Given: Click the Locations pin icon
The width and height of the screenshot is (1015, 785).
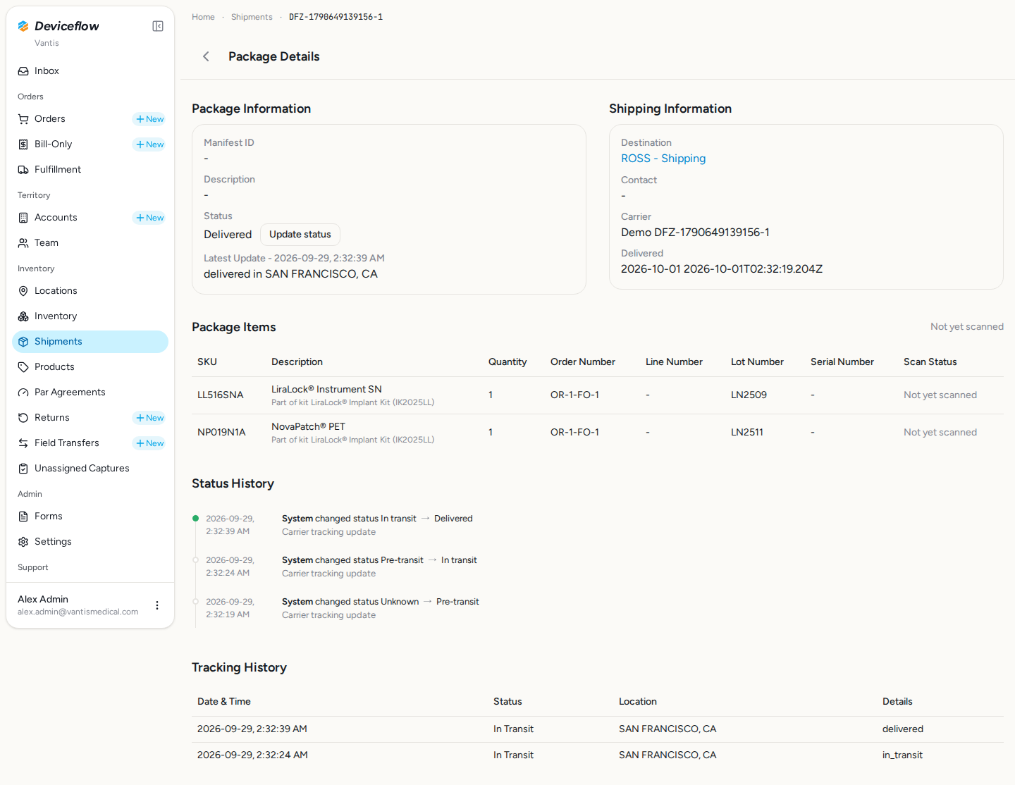Looking at the screenshot, I should (x=23, y=291).
